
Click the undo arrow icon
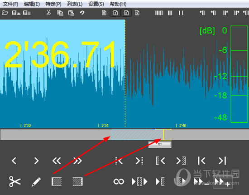[82, 13]
